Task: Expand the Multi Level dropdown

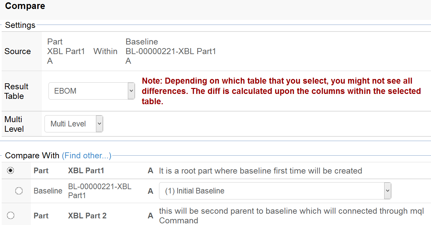Action: (74, 124)
